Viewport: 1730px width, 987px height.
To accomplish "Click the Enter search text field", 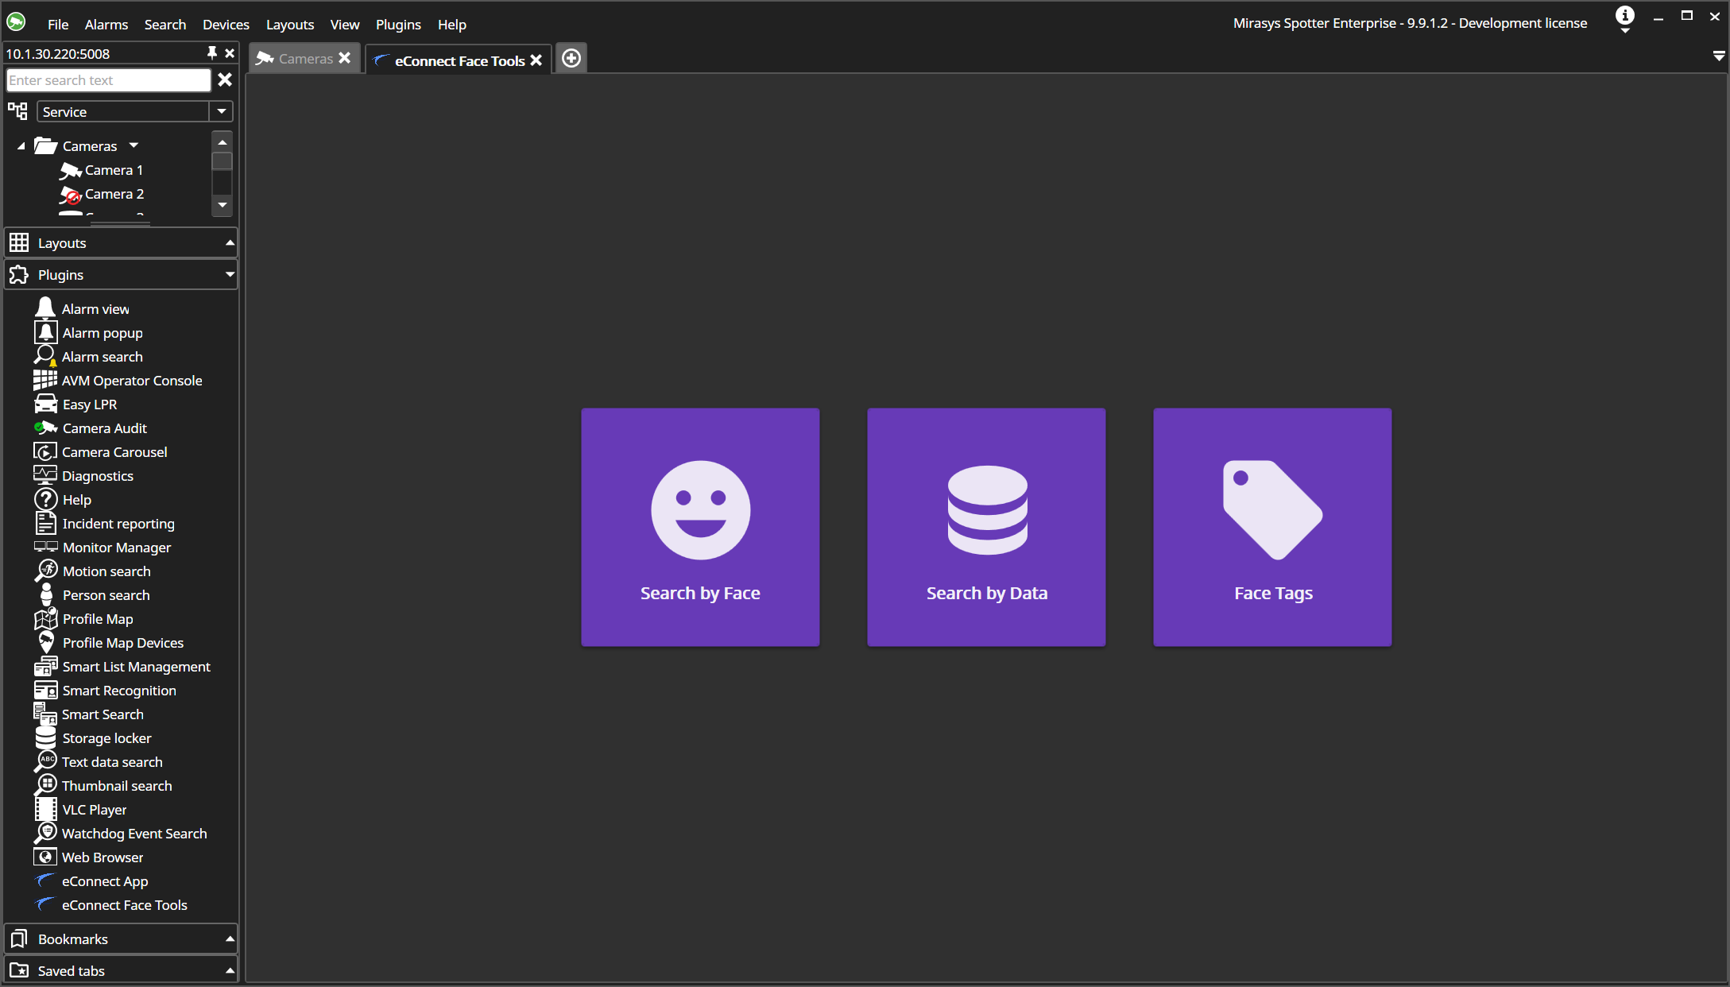I will tap(109, 80).
